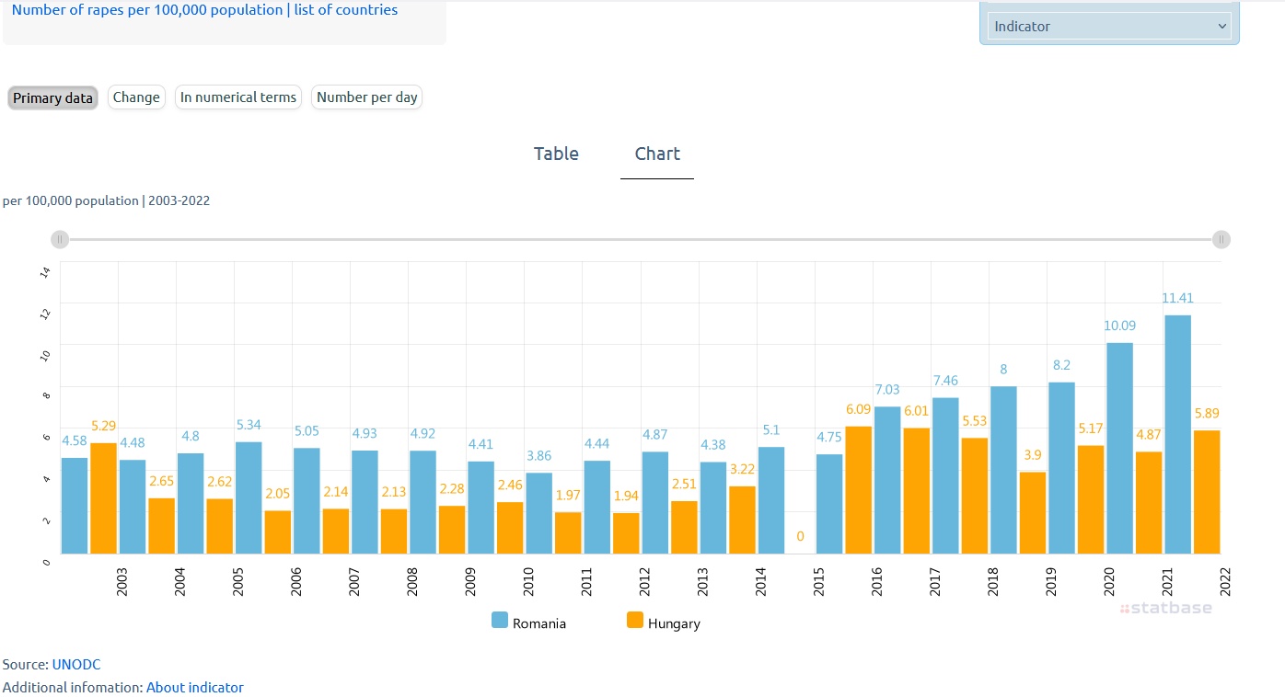The width and height of the screenshot is (1285, 697).
Task: Switch to the Change view
Action: tap(136, 97)
